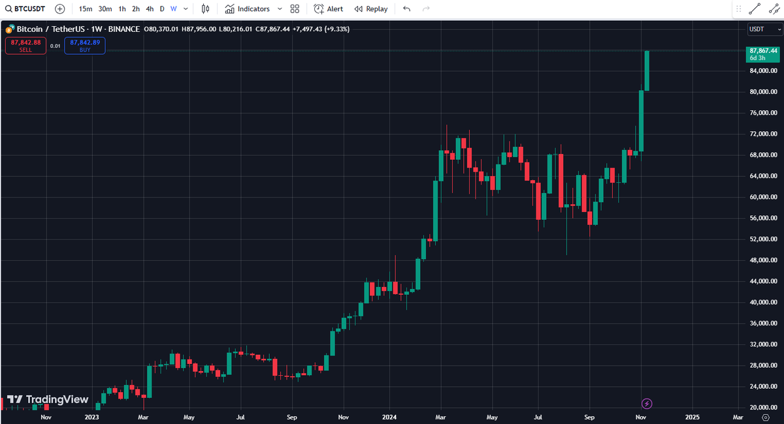The height and width of the screenshot is (424, 784).
Task: Click the green 87,867.44 current price label
Action: tap(763, 53)
